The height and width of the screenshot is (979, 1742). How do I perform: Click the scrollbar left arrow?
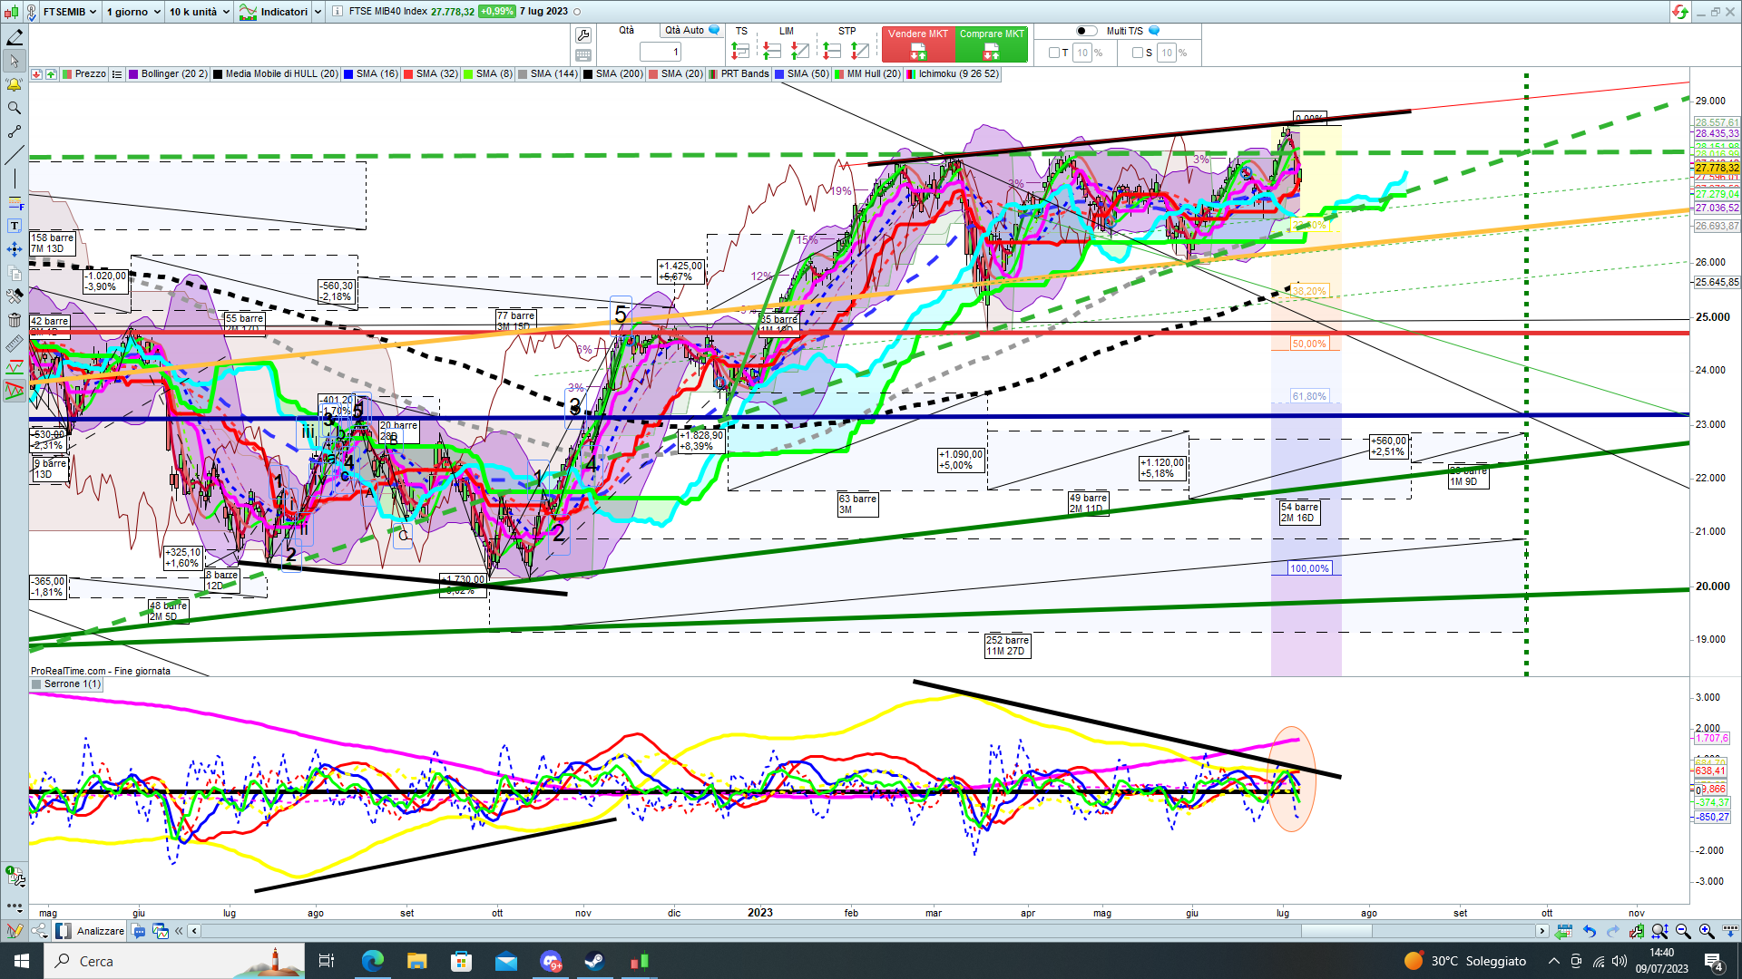coord(193,931)
